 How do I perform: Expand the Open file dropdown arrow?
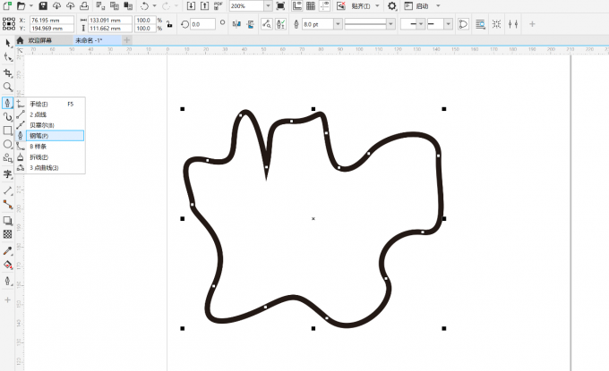(31, 6)
